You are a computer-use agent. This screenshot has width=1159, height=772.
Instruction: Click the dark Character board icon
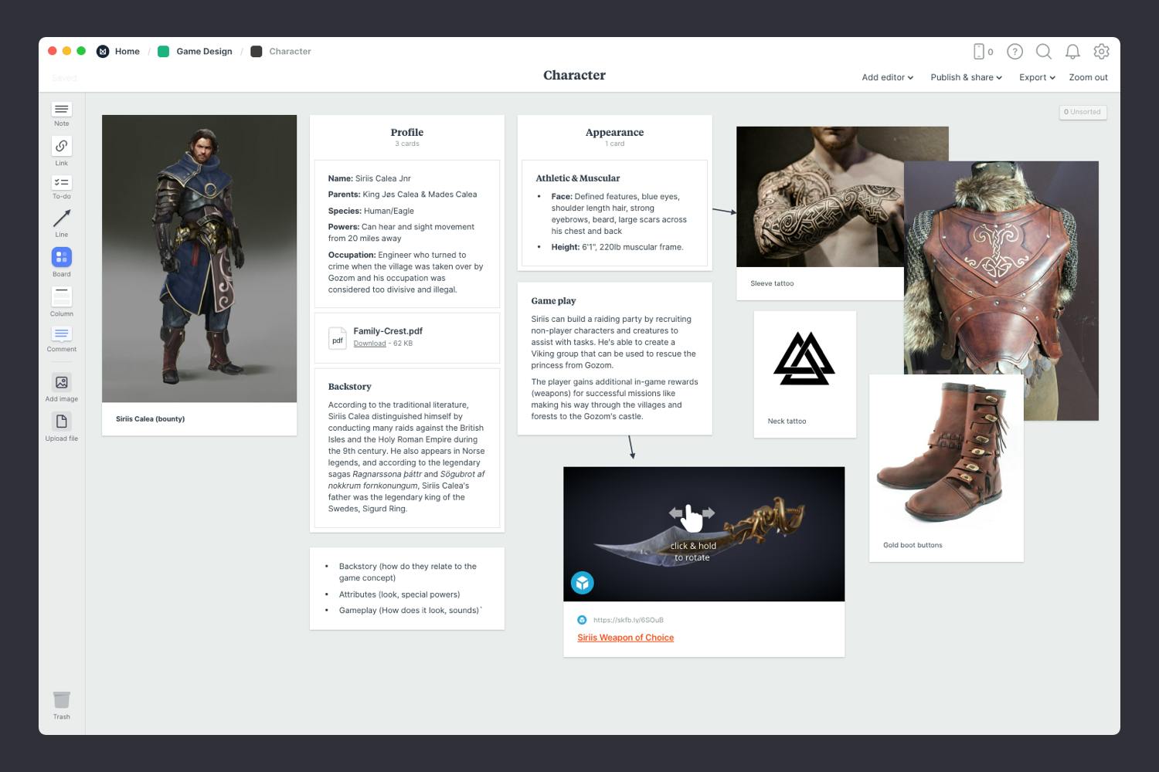point(257,52)
